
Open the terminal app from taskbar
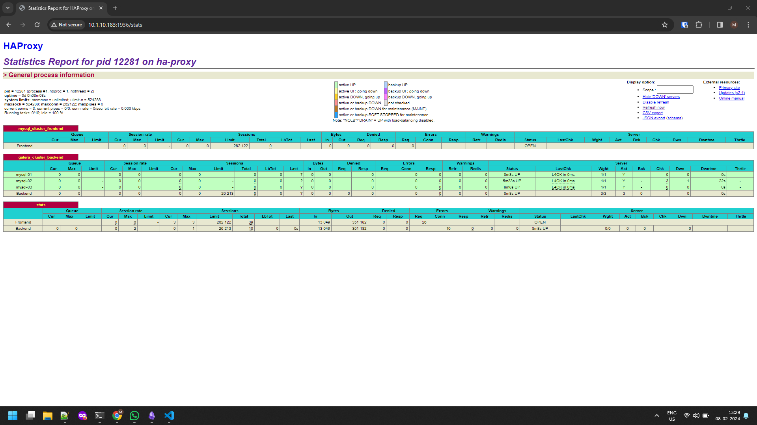point(99,416)
